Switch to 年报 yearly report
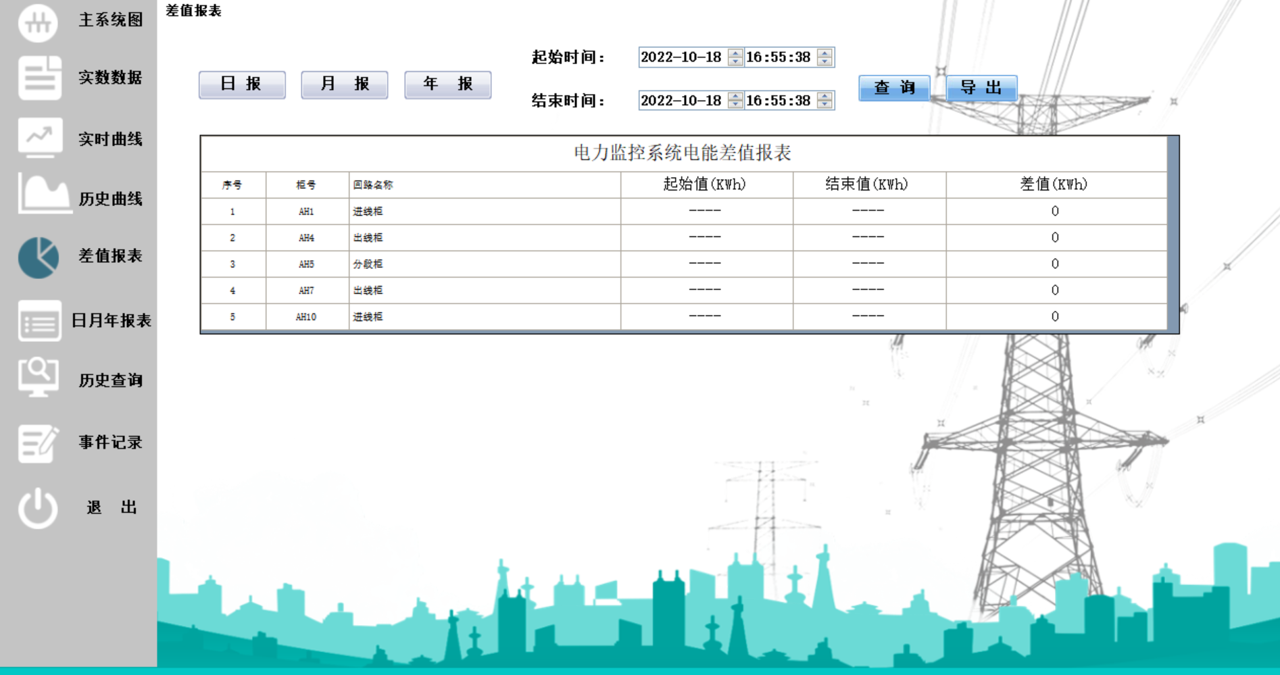 447,84
